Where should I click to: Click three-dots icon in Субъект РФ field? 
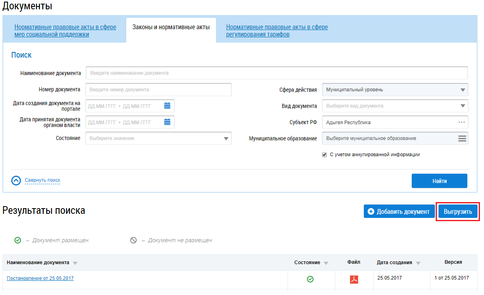(x=462, y=122)
